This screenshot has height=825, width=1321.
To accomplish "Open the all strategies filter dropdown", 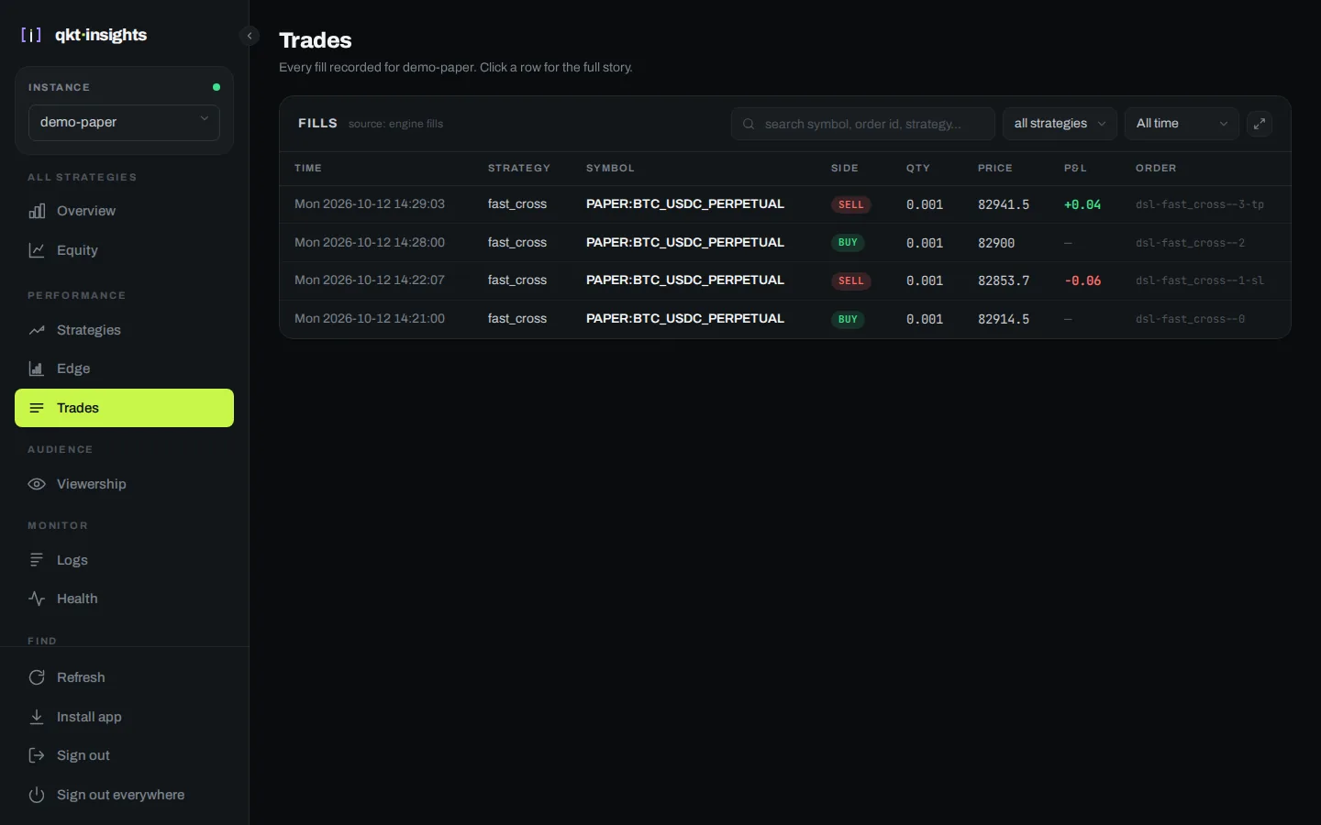I will pyautogui.click(x=1060, y=124).
